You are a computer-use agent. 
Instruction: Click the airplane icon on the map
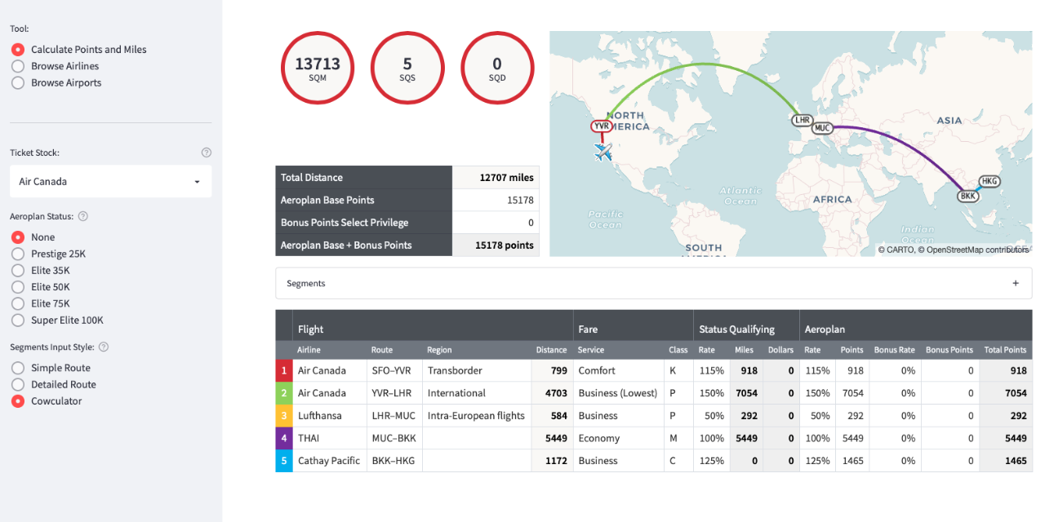602,152
